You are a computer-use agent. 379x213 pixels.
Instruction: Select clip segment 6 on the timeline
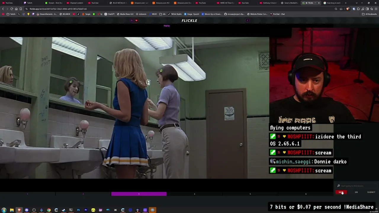(306, 194)
